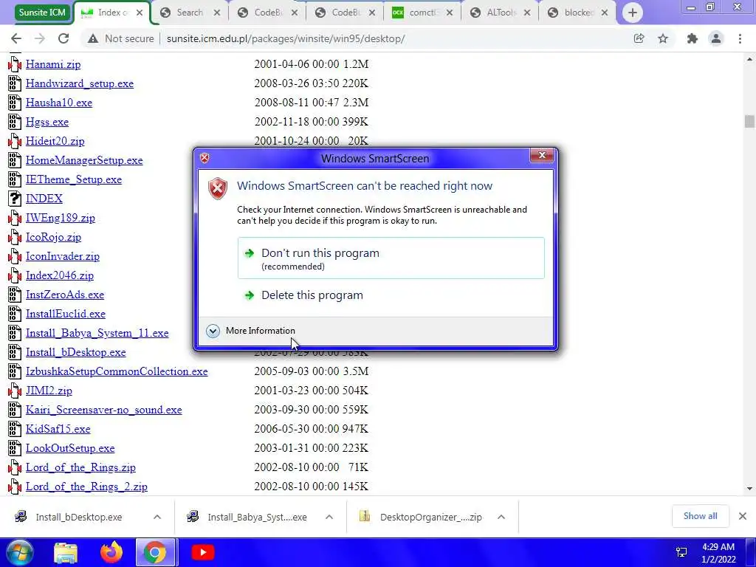Viewport: 756px width, 567px height.
Task: Open the Hausha10.exe link
Action: coord(59,103)
